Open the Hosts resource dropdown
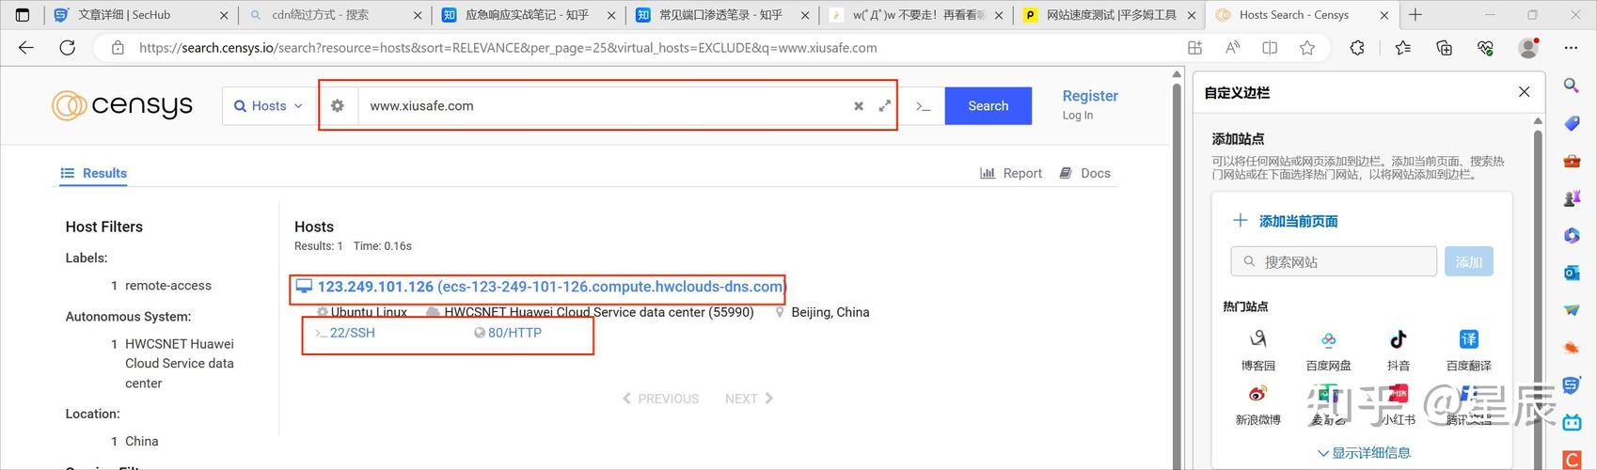The height and width of the screenshot is (470, 1597). [x=269, y=106]
